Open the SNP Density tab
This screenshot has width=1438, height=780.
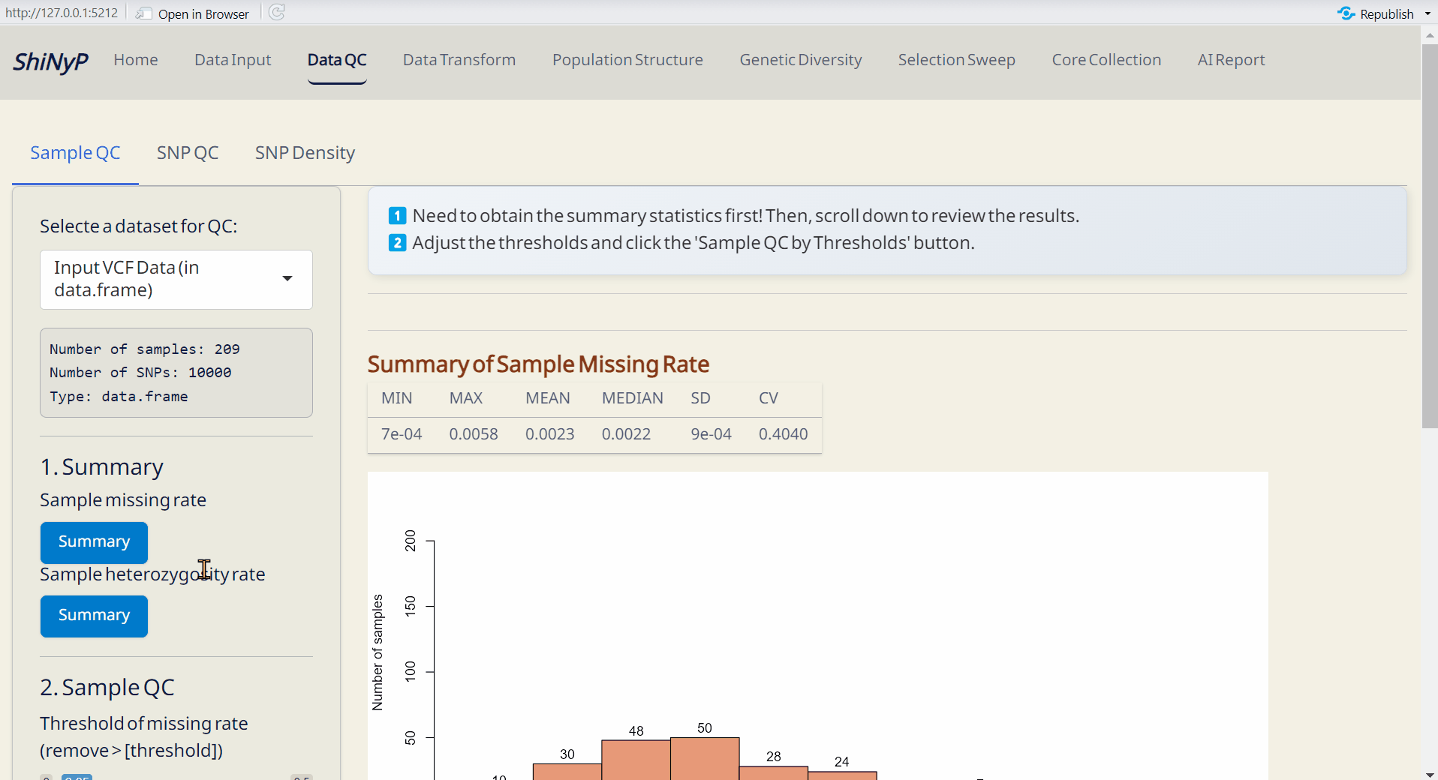tap(305, 153)
